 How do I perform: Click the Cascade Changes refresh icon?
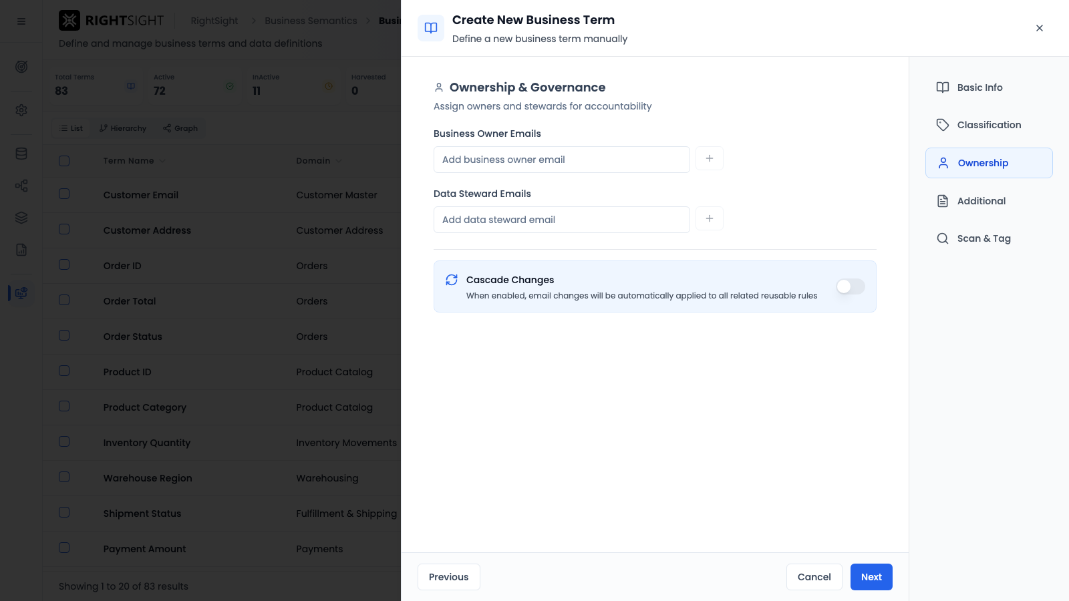click(x=452, y=280)
